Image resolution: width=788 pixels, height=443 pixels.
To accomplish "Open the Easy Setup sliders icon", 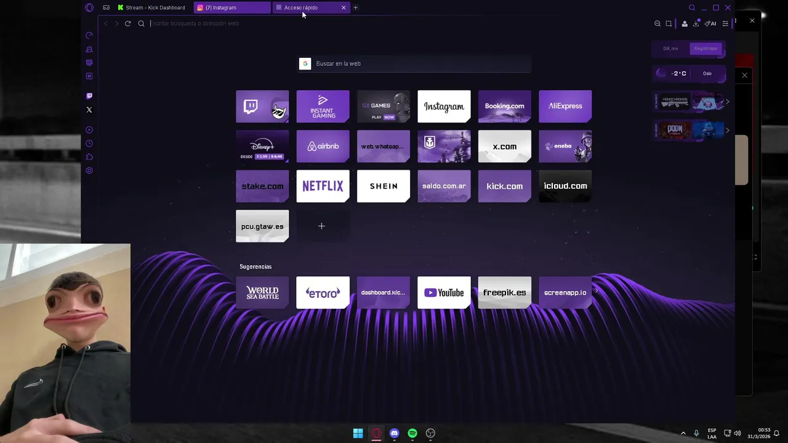I will click(725, 23).
